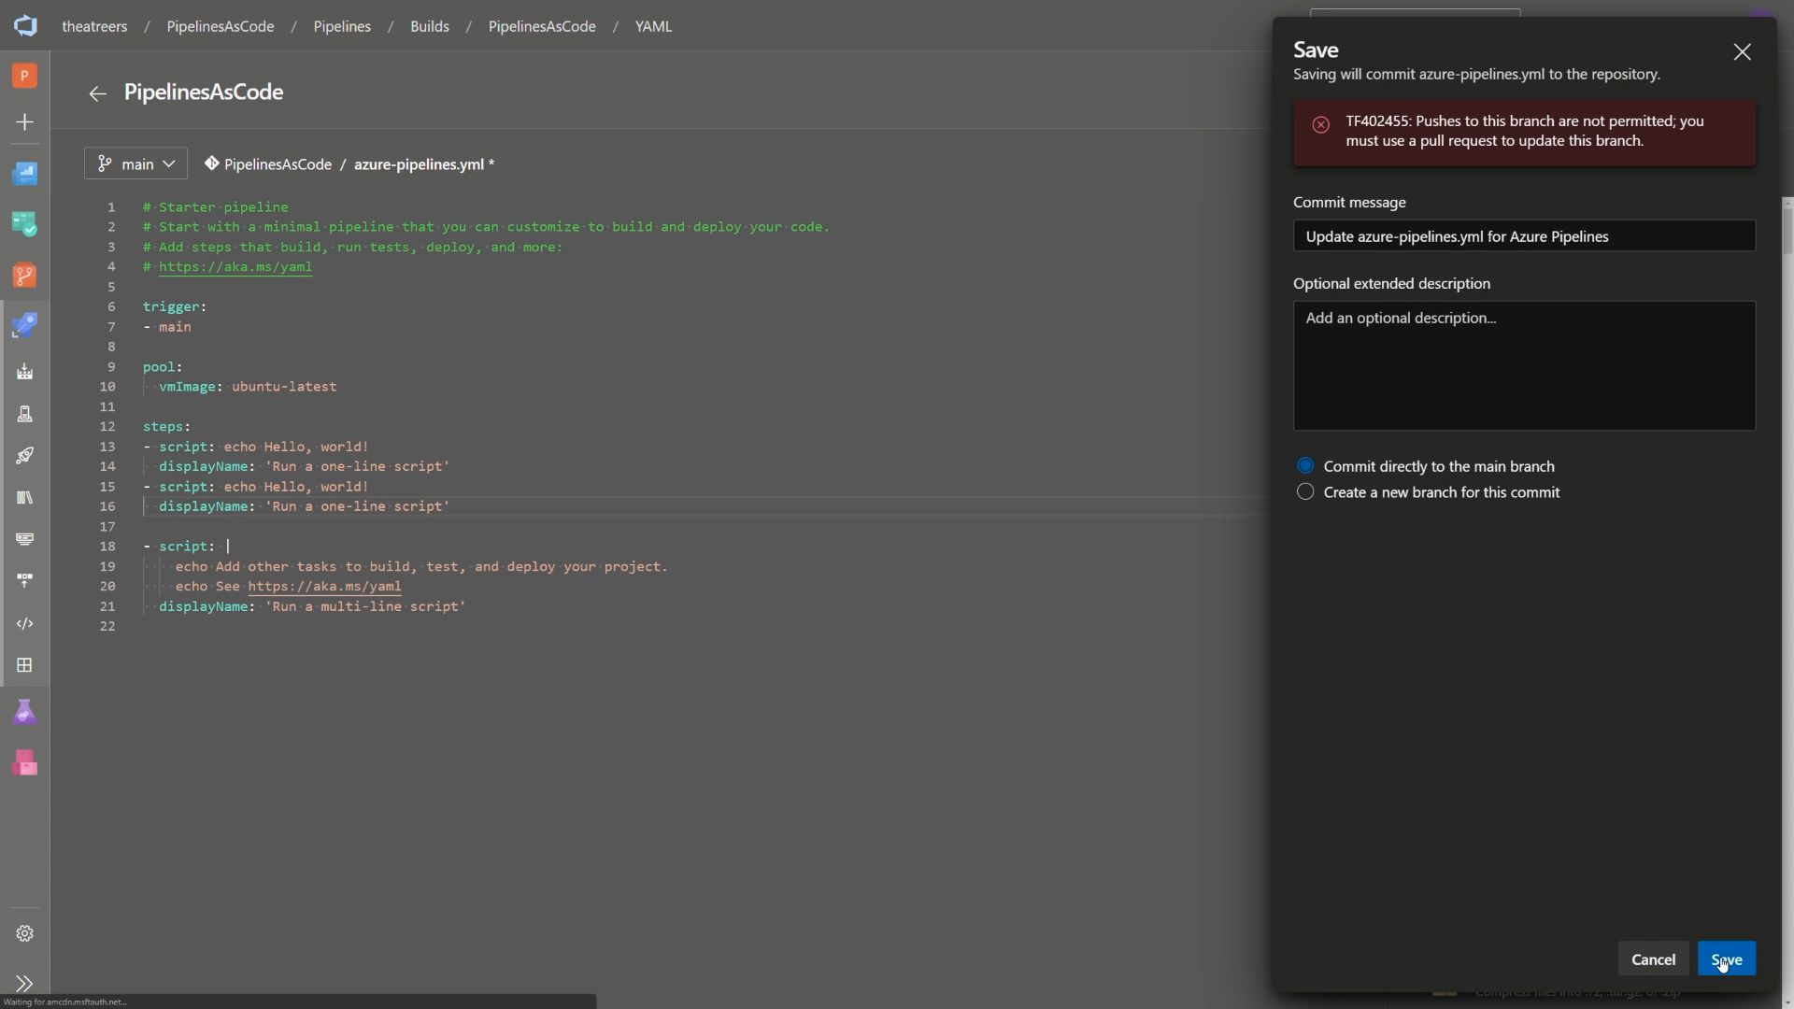The width and height of the screenshot is (1794, 1009).
Task: Open project settings gear icon
Action: click(x=25, y=933)
